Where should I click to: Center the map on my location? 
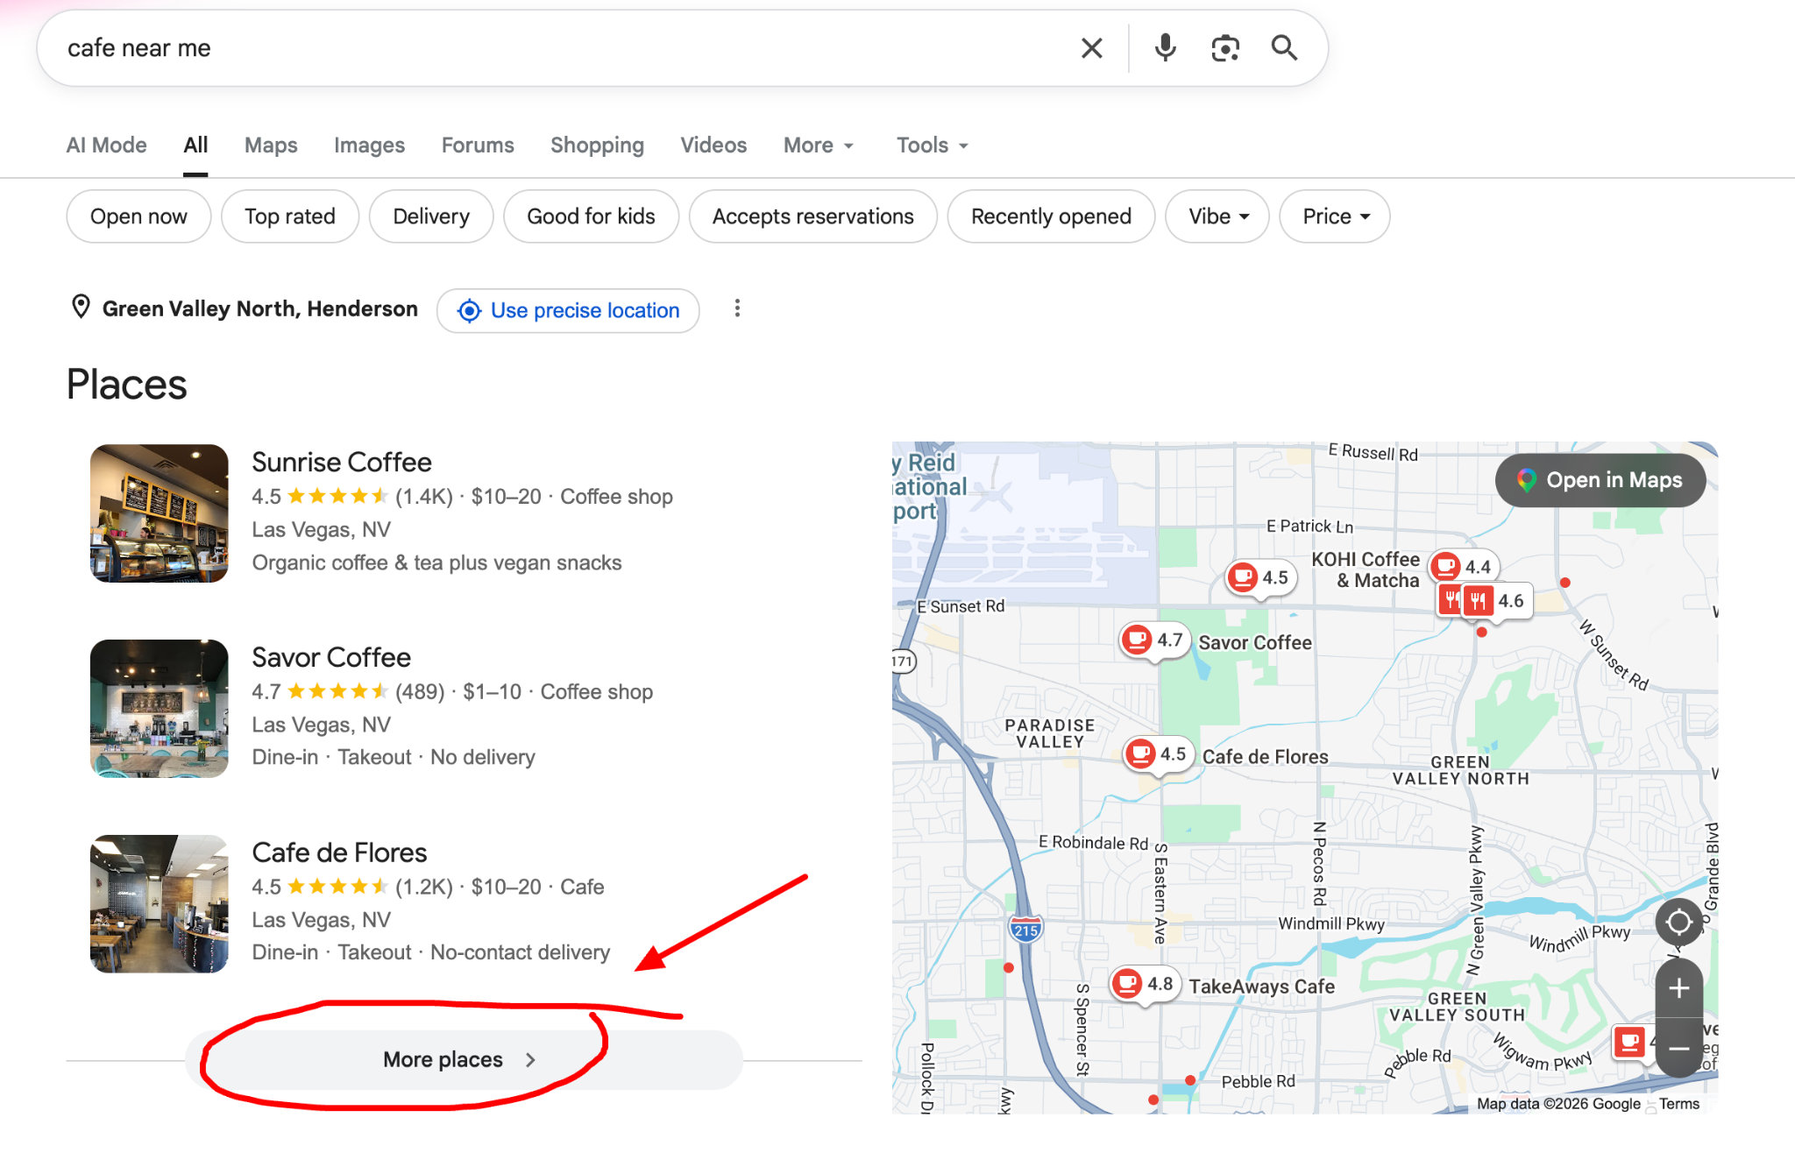coord(1678,922)
